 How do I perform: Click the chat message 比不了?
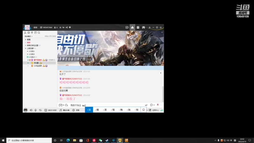point(63,74)
